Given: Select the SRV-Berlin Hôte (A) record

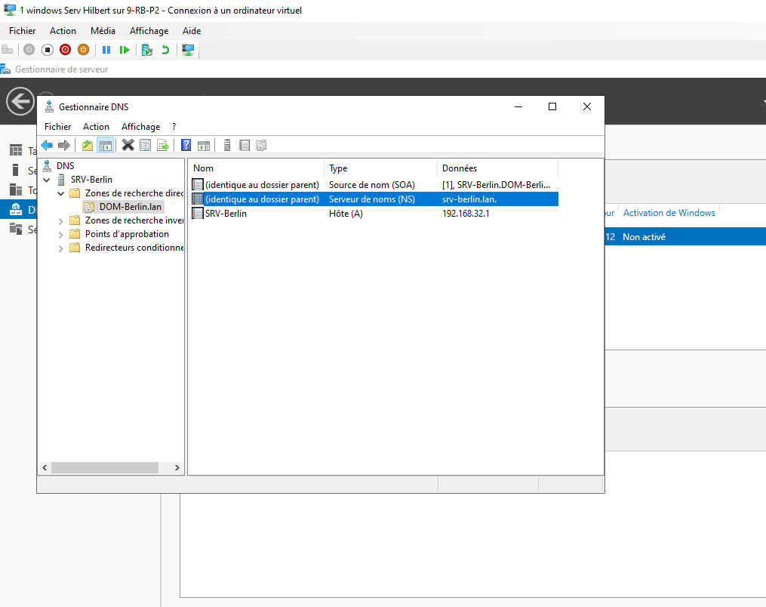Looking at the screenshot, I should [x=226, y=214].
